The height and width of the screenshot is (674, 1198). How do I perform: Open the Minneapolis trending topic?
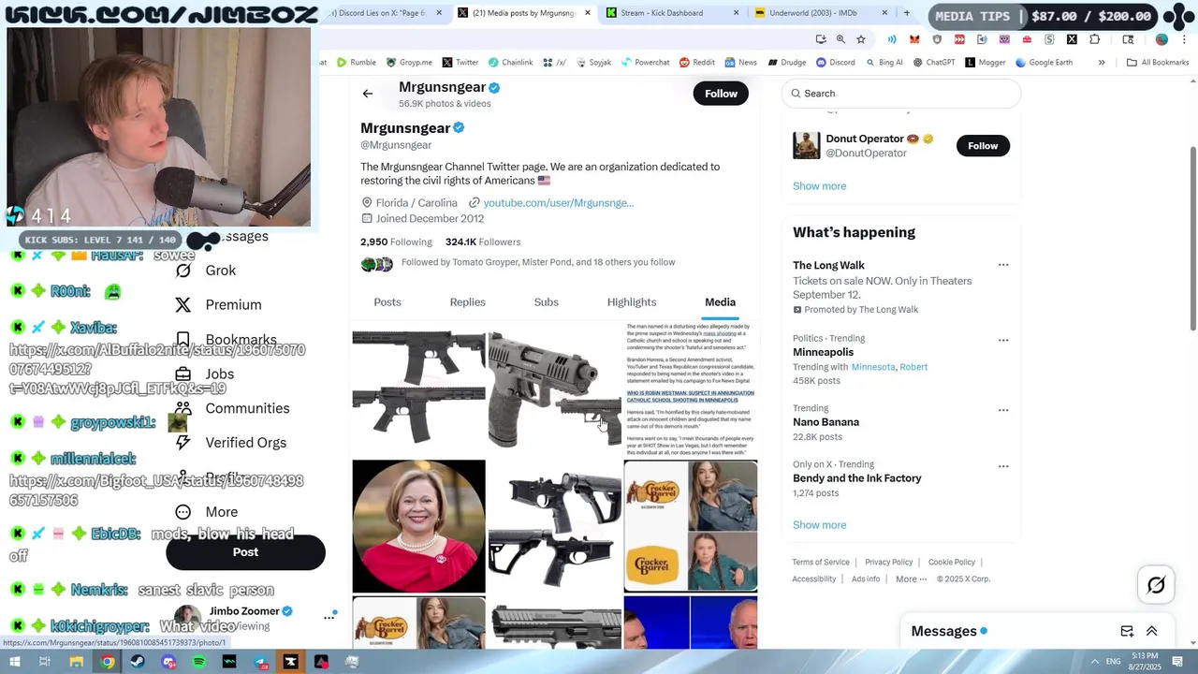point(823,352)
